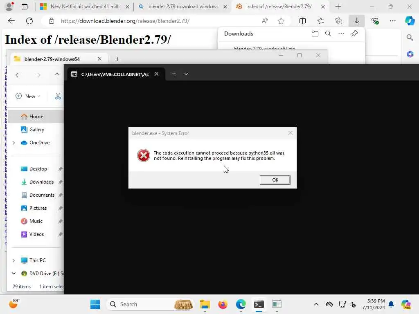Open Edge split screen icon
Screen dimensions: 419x314
pyautogui.click(x=302, y=21)
